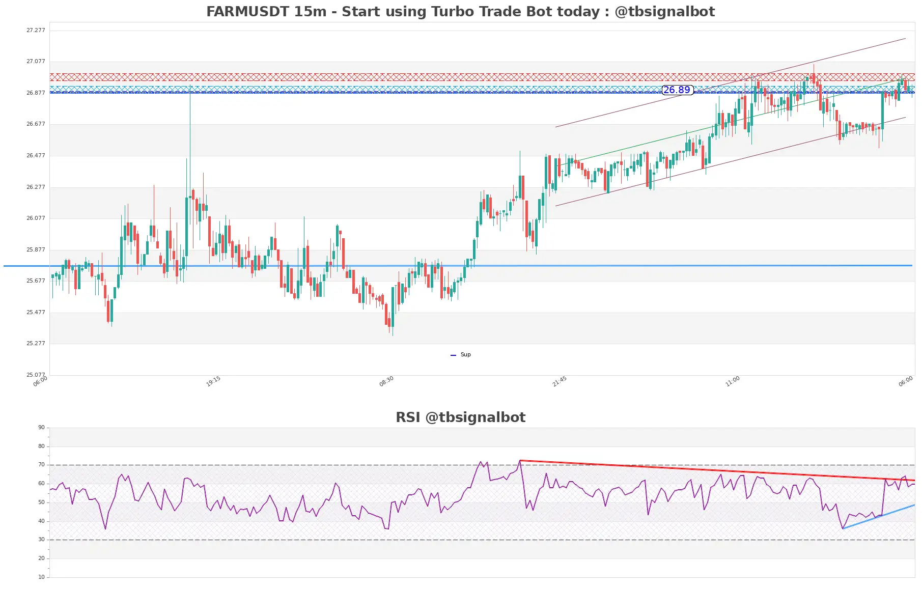
Task: Select the 26.677 price axis label
Action: [x=36, y=124]
